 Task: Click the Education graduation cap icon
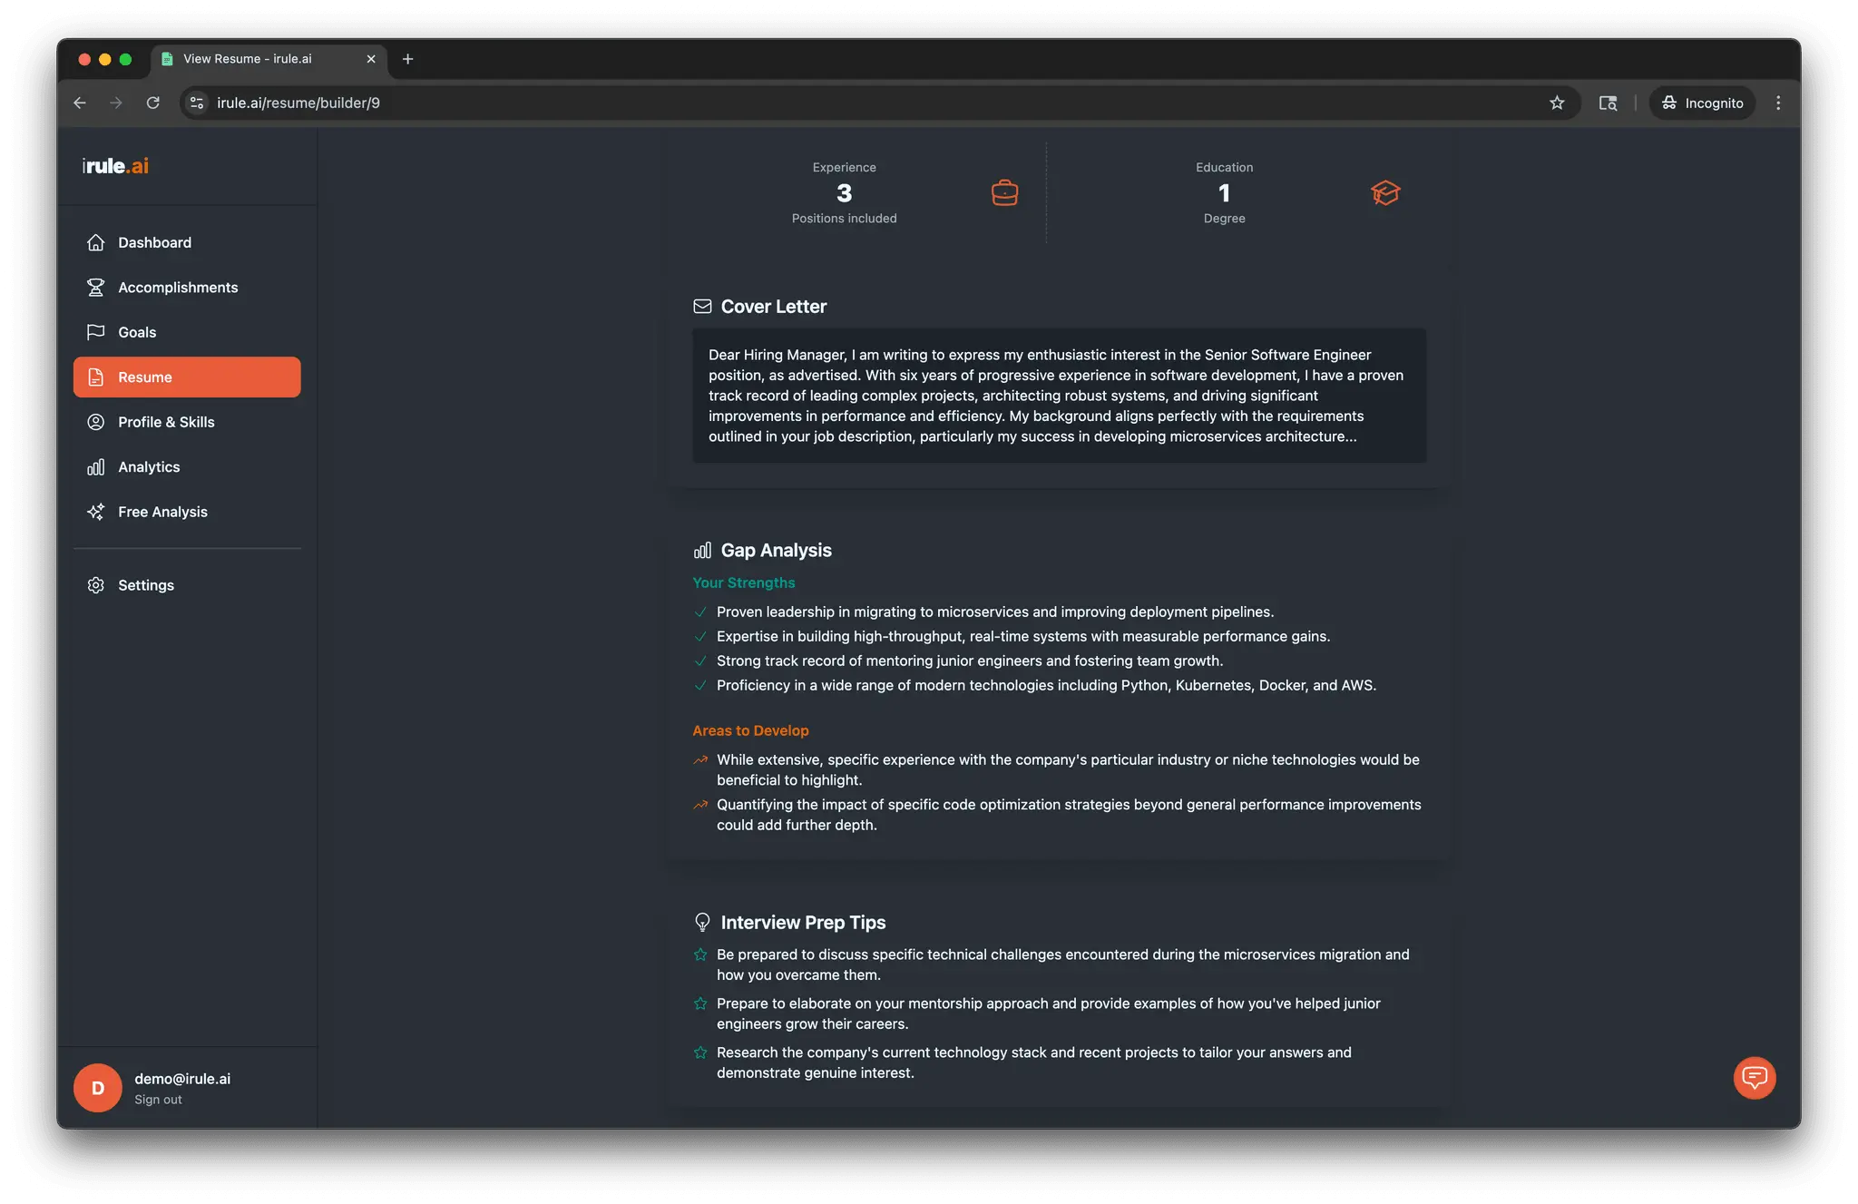click(x=1385, y=192)
